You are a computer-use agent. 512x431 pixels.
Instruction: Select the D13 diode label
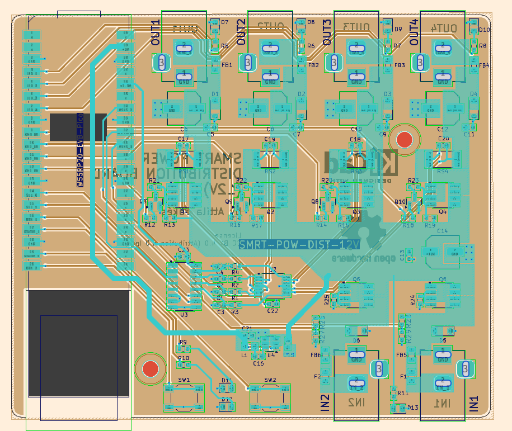click(x=413, y=408)
